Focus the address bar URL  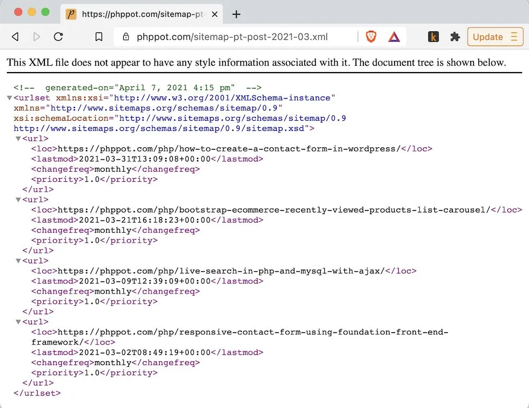(x=232, y=37)
